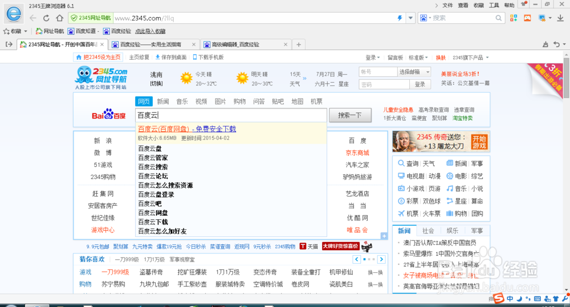Image resolution: width=570 pixels, height=307 pixels.
Task: Select 新闻 search category tab
Action: pos(163,101)
